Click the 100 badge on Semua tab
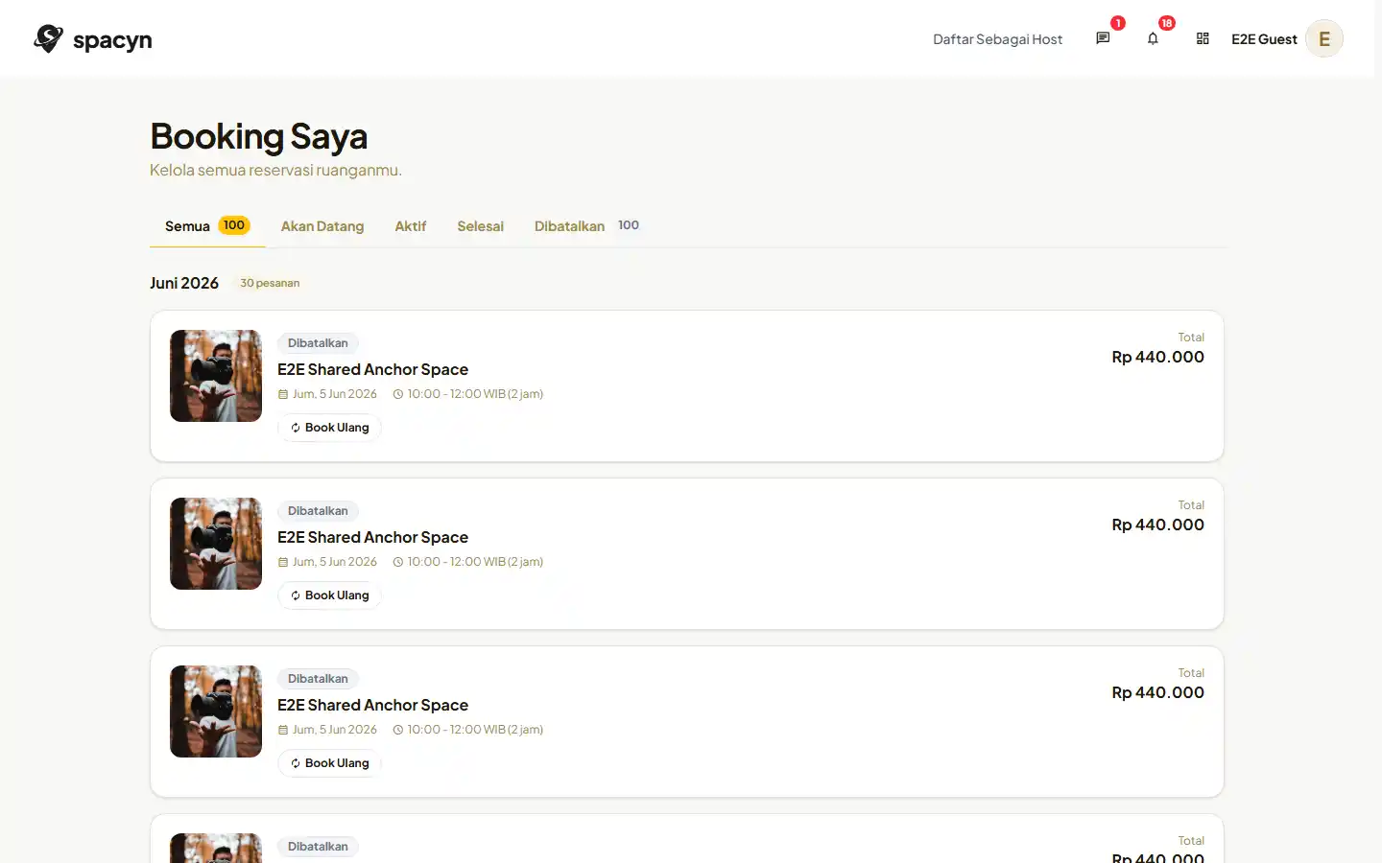This screenshot has height=863, width=1382. point(234,225)
